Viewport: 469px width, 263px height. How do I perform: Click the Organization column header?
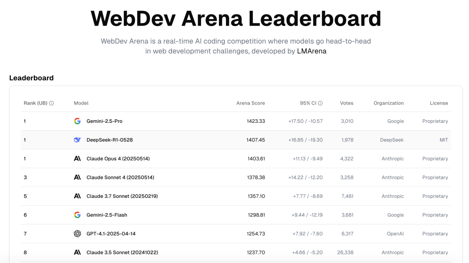[x=389, y=103]
